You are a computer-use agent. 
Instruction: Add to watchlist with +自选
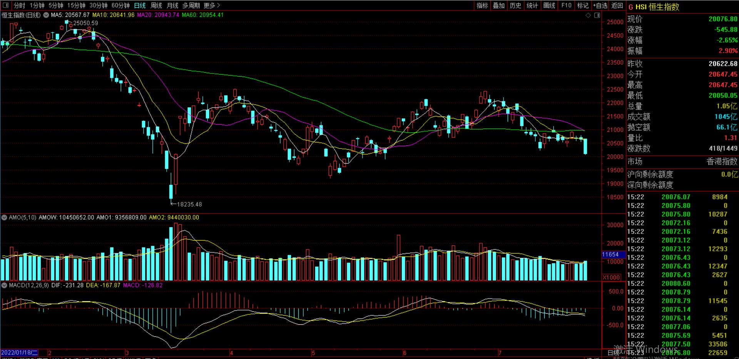pos(600,5)
